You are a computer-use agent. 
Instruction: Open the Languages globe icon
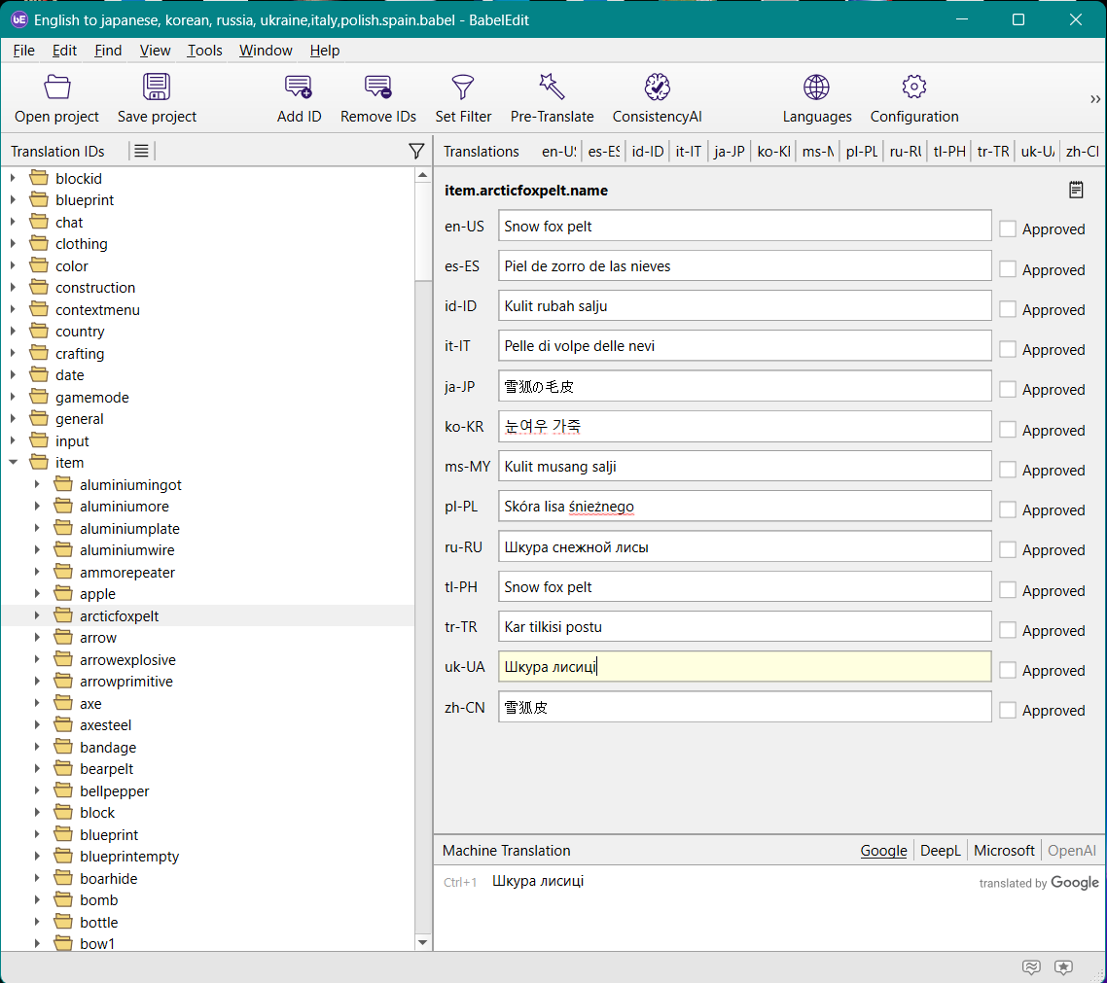click(x=816, y=88)
